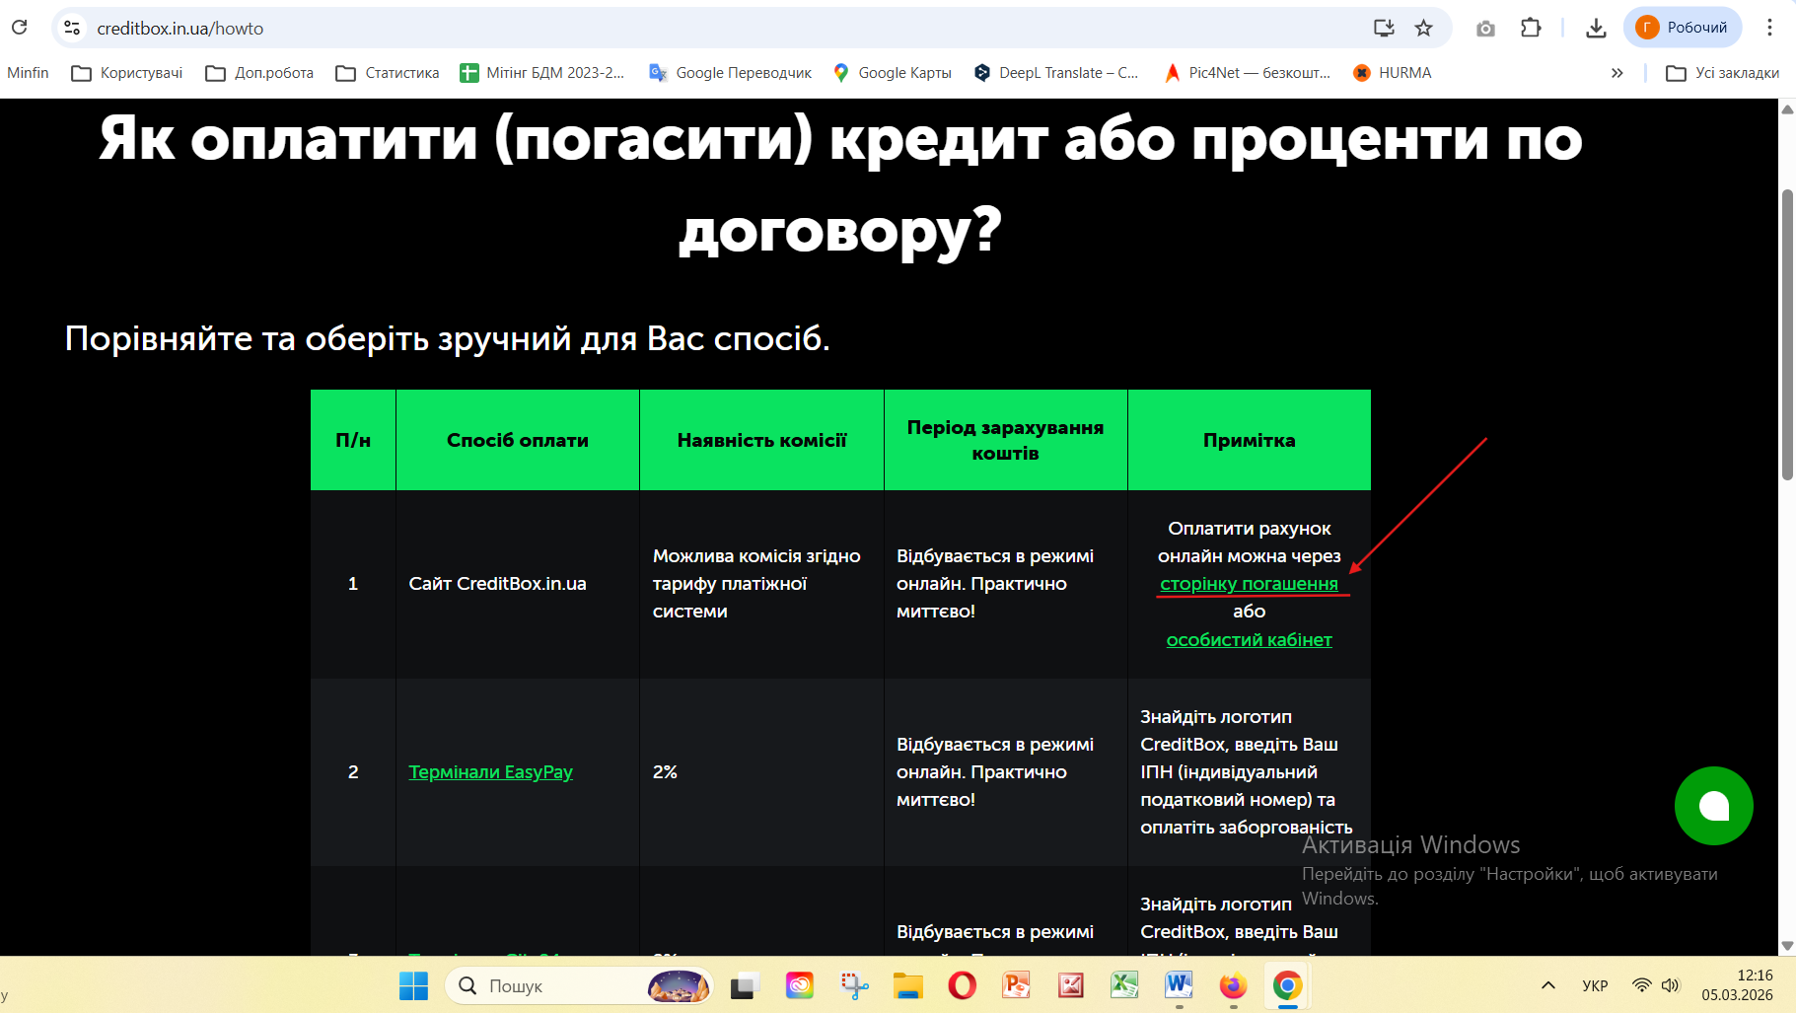Show hidden tray icons chevron

(x=1548, y=985)
